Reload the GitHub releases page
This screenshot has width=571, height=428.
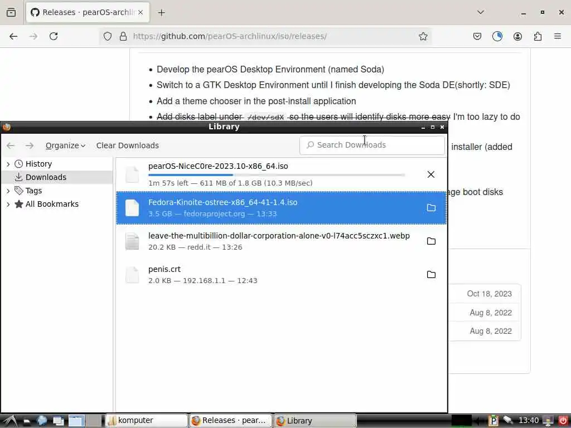pos(54,36)
